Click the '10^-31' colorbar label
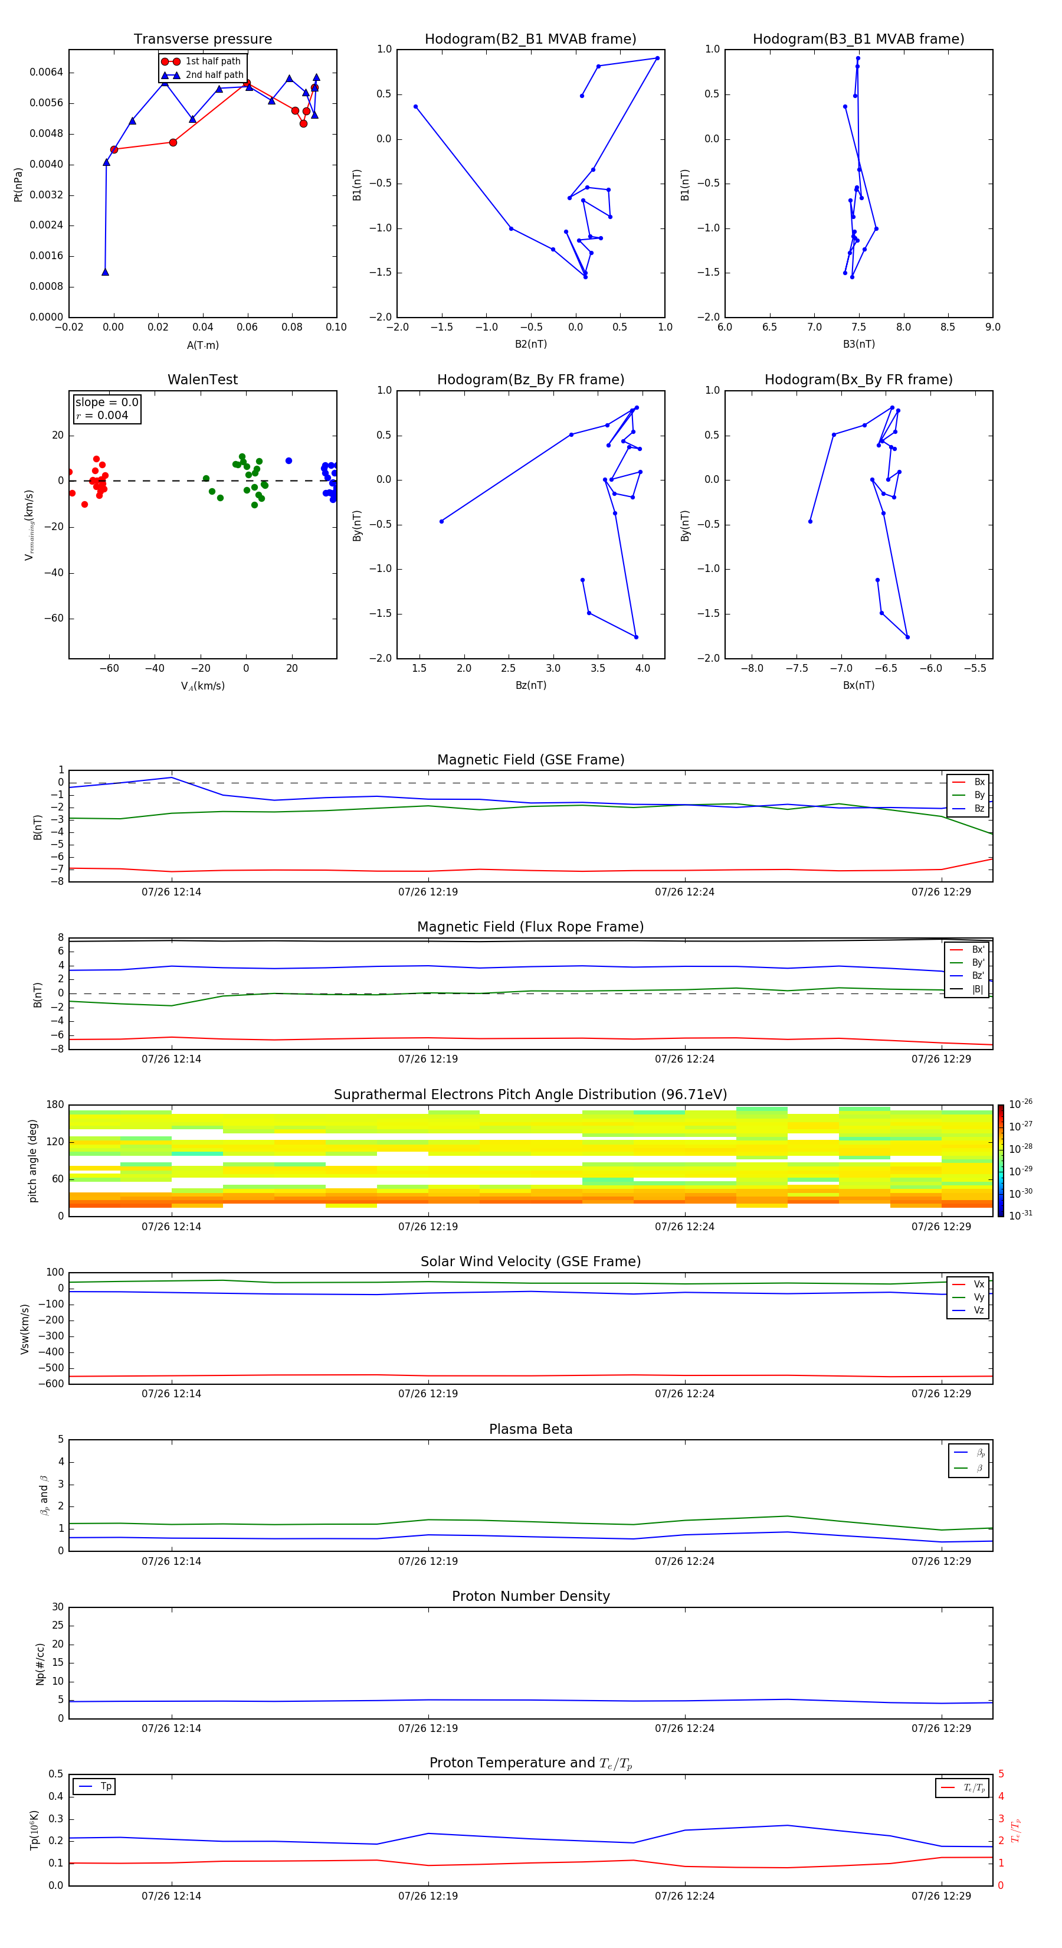 point(1021,1215)
